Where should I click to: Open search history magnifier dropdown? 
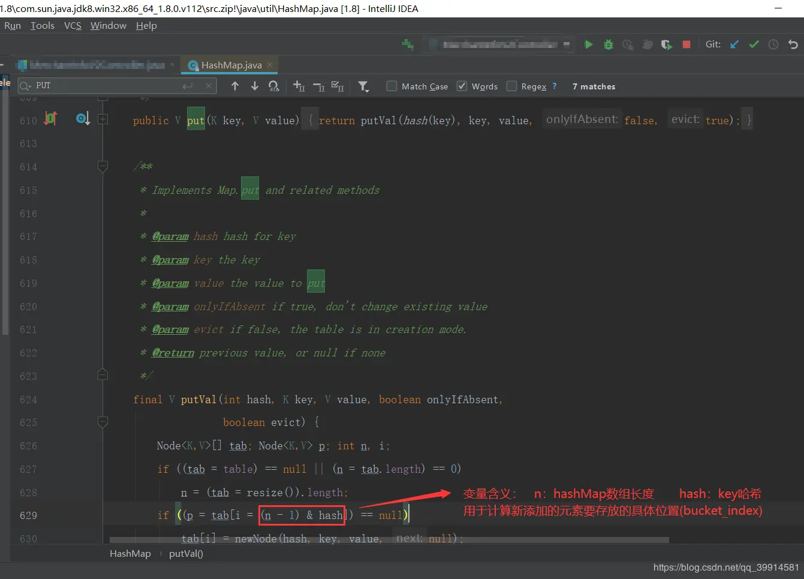[x=26, y=86]
